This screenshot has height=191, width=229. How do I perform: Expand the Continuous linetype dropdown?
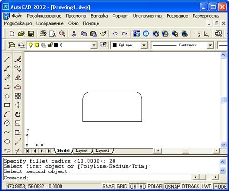210,45
